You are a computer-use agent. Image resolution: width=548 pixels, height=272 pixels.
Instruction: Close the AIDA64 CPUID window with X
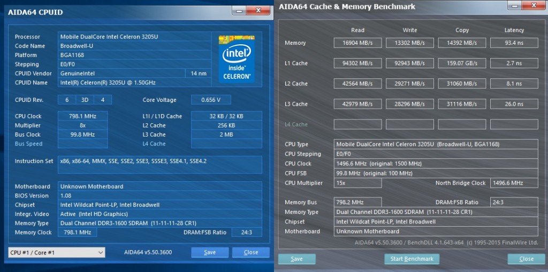(x=258, y=11)
